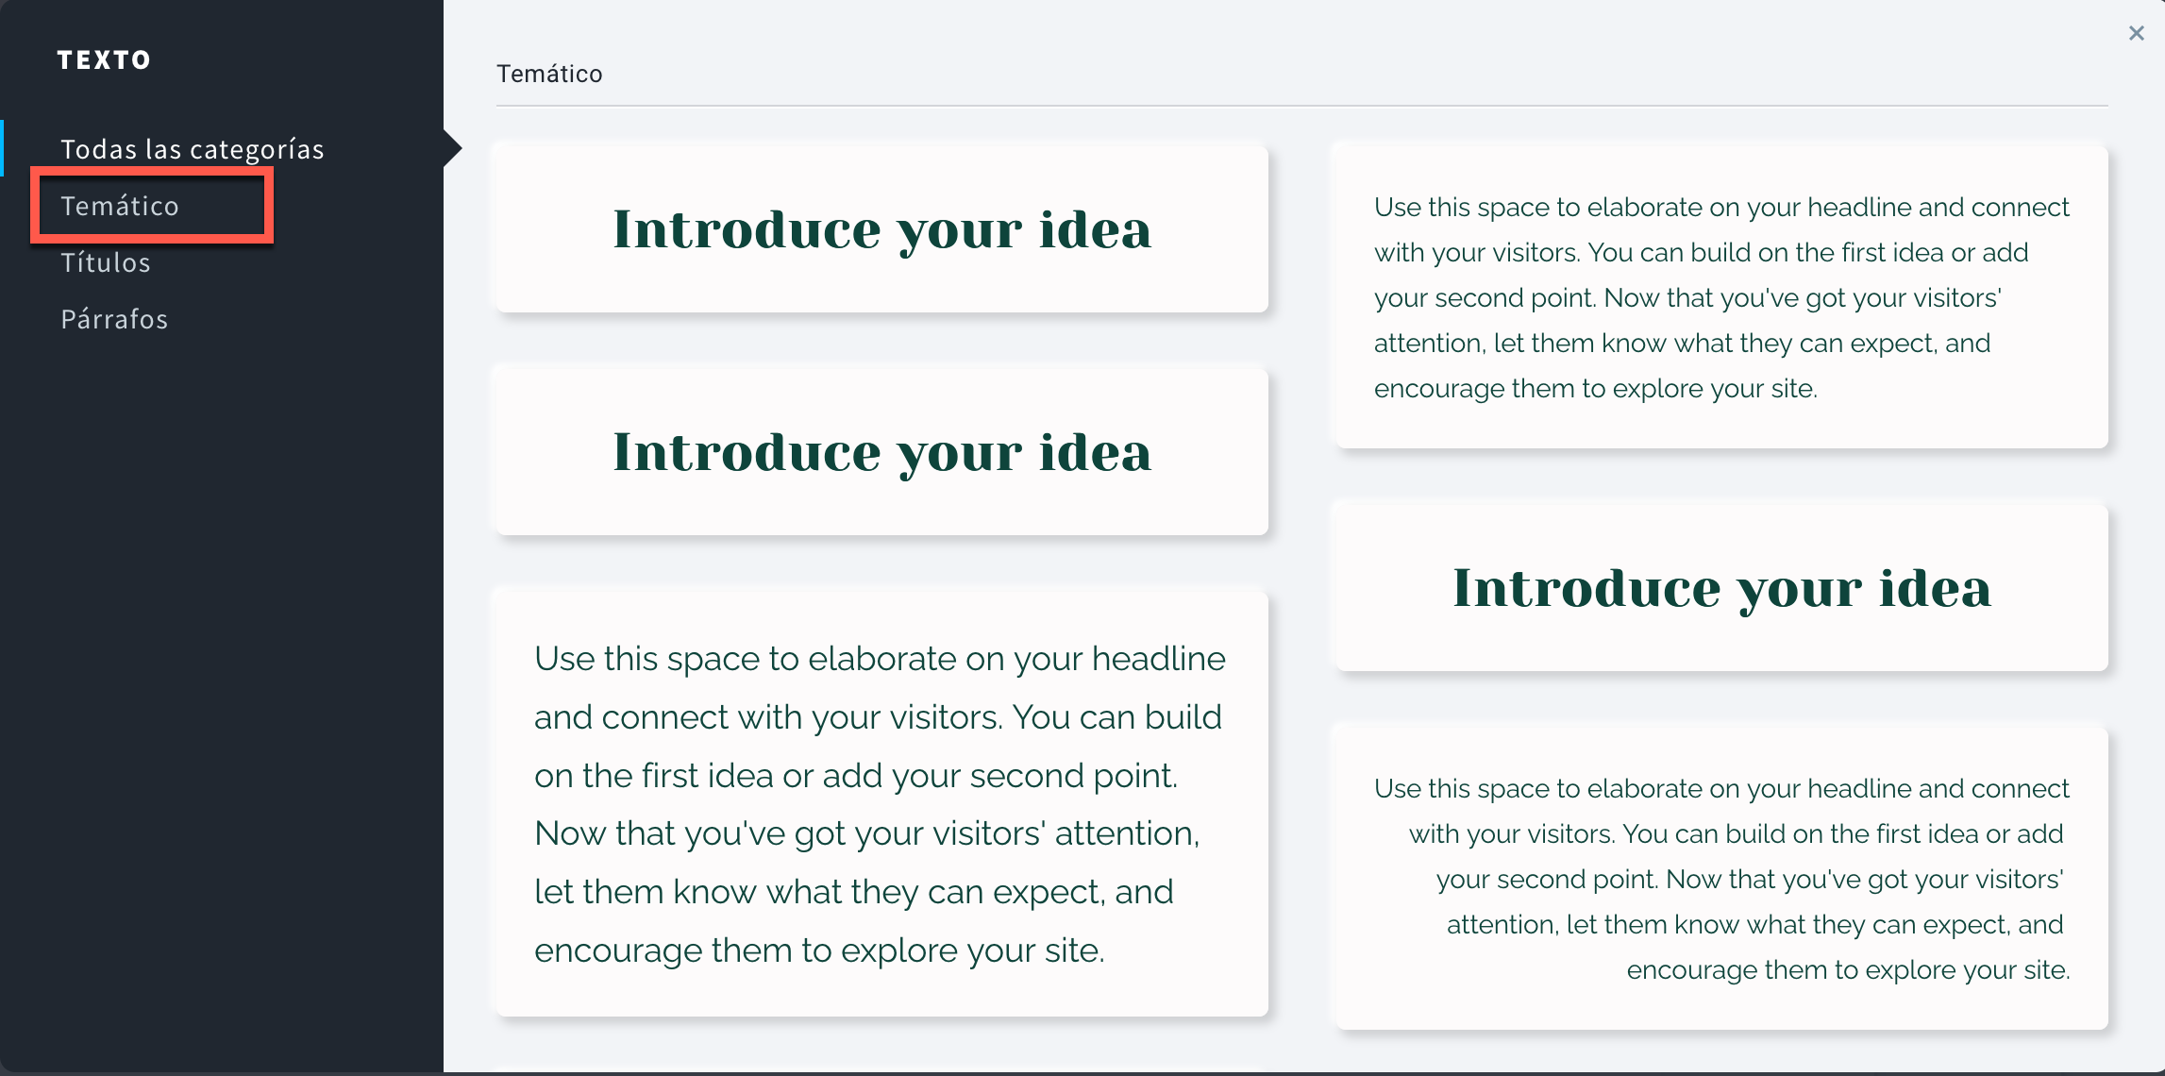Select Todas las categorías in sidebar

[x=193, y=149]
